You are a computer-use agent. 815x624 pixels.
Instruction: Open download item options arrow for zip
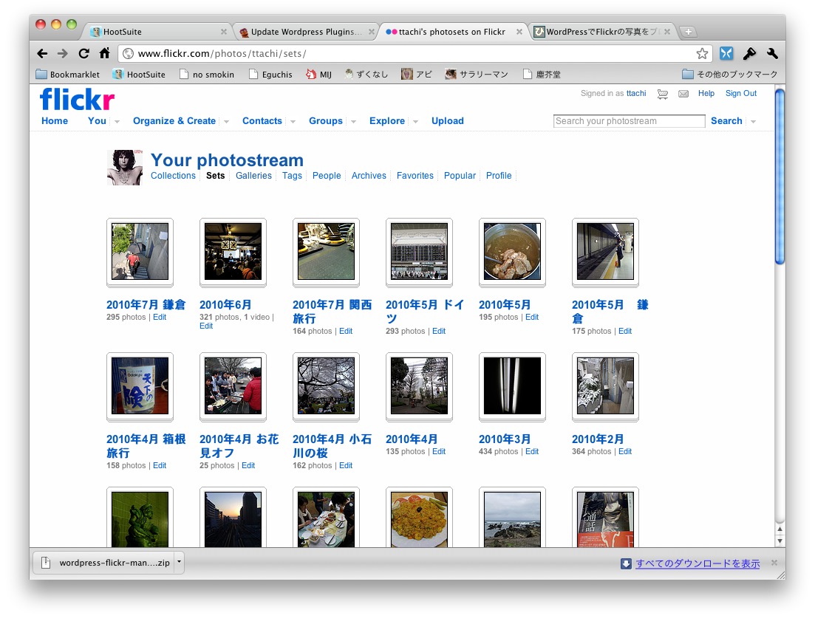(x=179, y=563)
